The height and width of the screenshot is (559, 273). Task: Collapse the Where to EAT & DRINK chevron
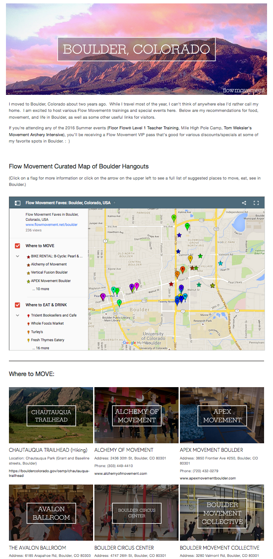click(17, 316)
